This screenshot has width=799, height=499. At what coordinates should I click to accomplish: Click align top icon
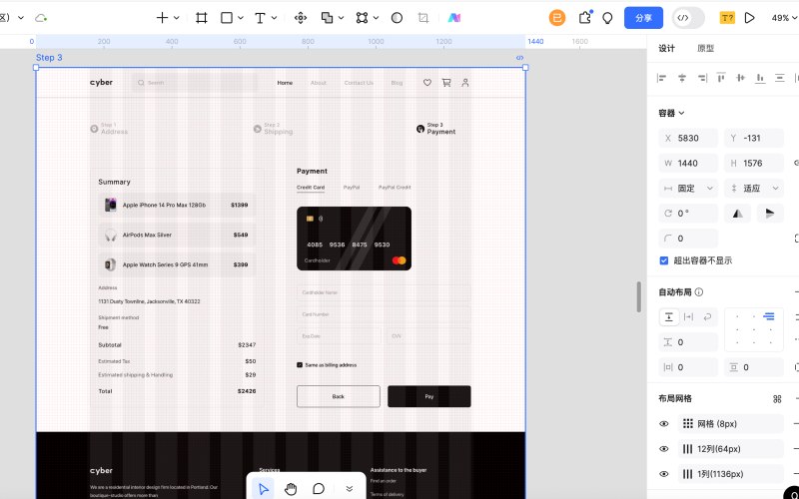tap(721, 78)
